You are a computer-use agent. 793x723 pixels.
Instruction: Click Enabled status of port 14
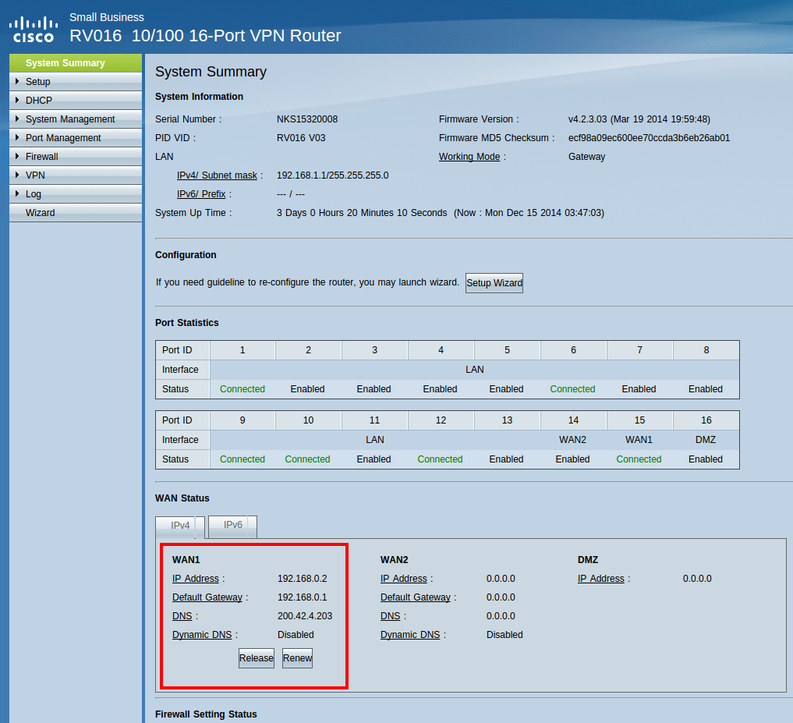572,459
